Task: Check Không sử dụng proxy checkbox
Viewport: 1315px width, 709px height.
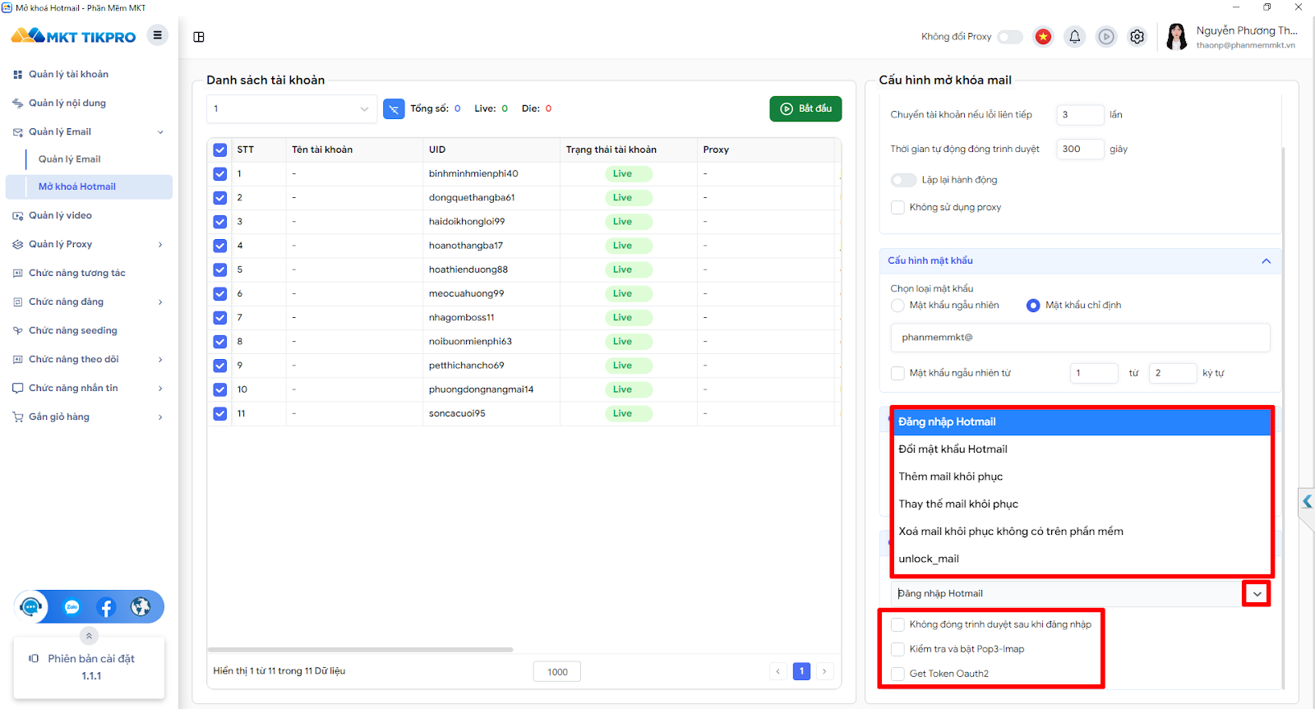Action: pos(897,207)
